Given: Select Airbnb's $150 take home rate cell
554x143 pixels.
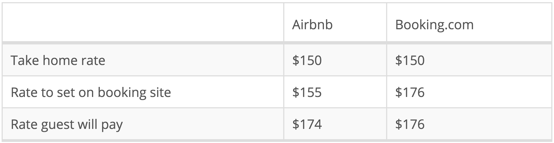Looking at the screenshot, I should 307,60.
